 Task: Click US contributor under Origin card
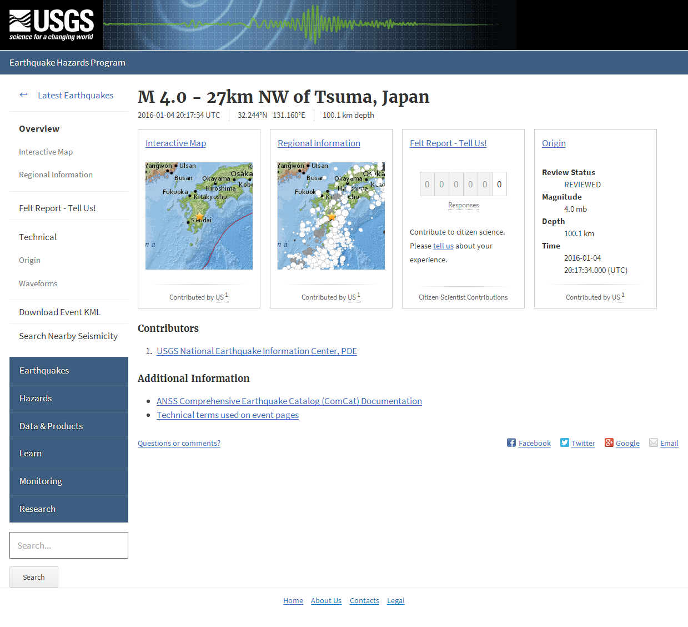616,297
